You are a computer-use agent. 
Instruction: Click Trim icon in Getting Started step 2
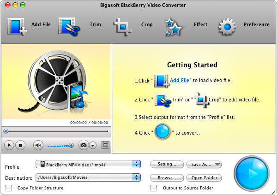click(163, 100)
